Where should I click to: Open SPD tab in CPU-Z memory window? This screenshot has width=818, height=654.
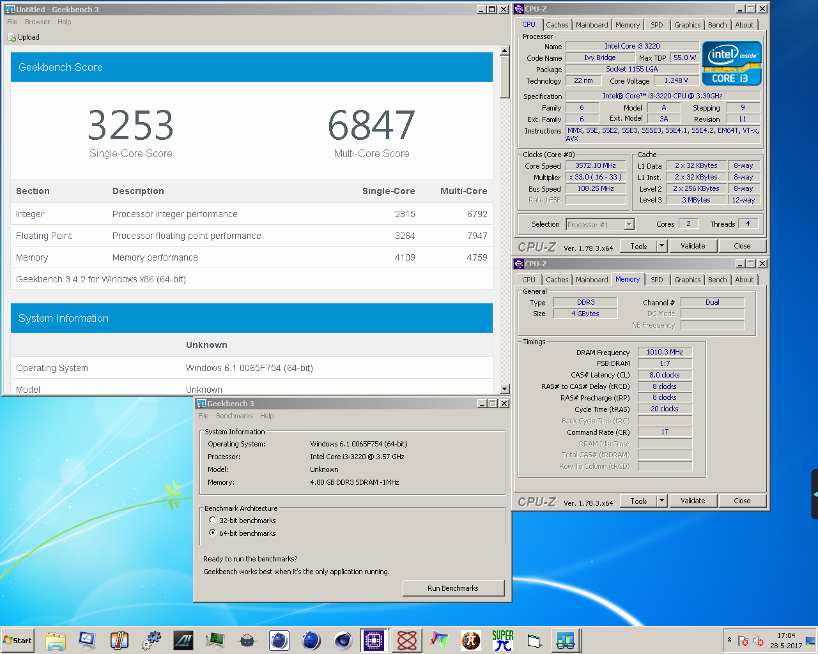[656, 280]
